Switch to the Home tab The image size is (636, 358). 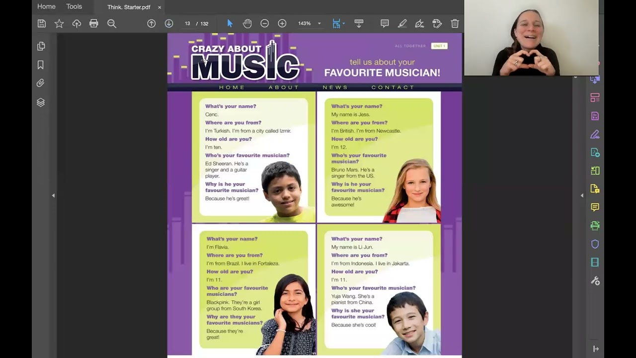(46, 6)
